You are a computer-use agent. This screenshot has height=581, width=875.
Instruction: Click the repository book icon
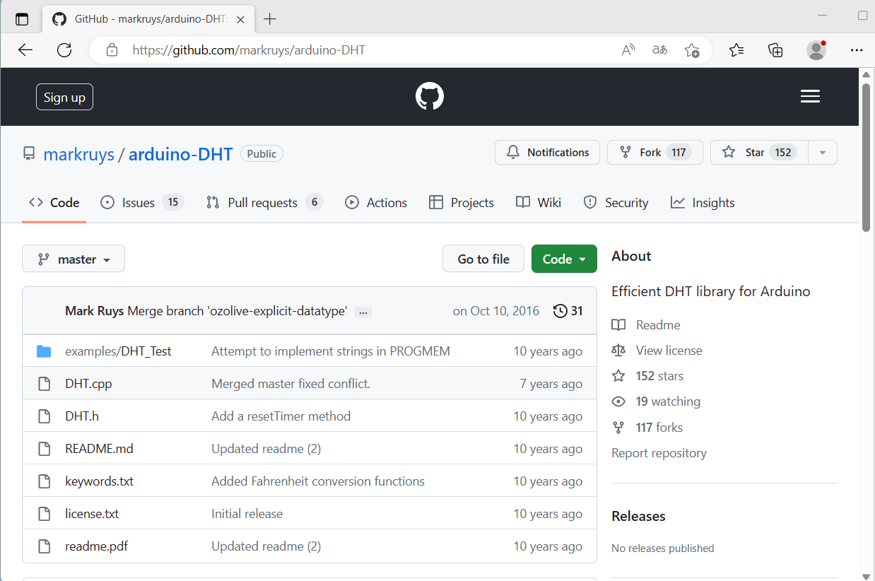[29, 153]
